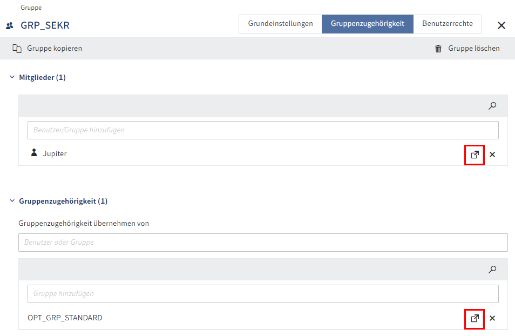
Task: Switch to the Benutzerrechte tab
Action: pos(447,24)
